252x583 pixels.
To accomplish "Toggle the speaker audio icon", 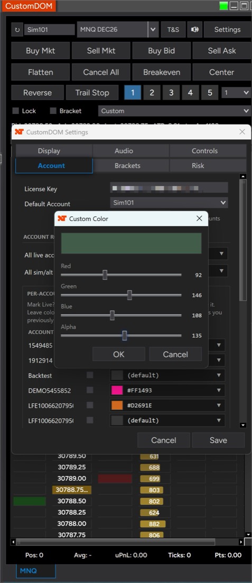I will point(194,30).
